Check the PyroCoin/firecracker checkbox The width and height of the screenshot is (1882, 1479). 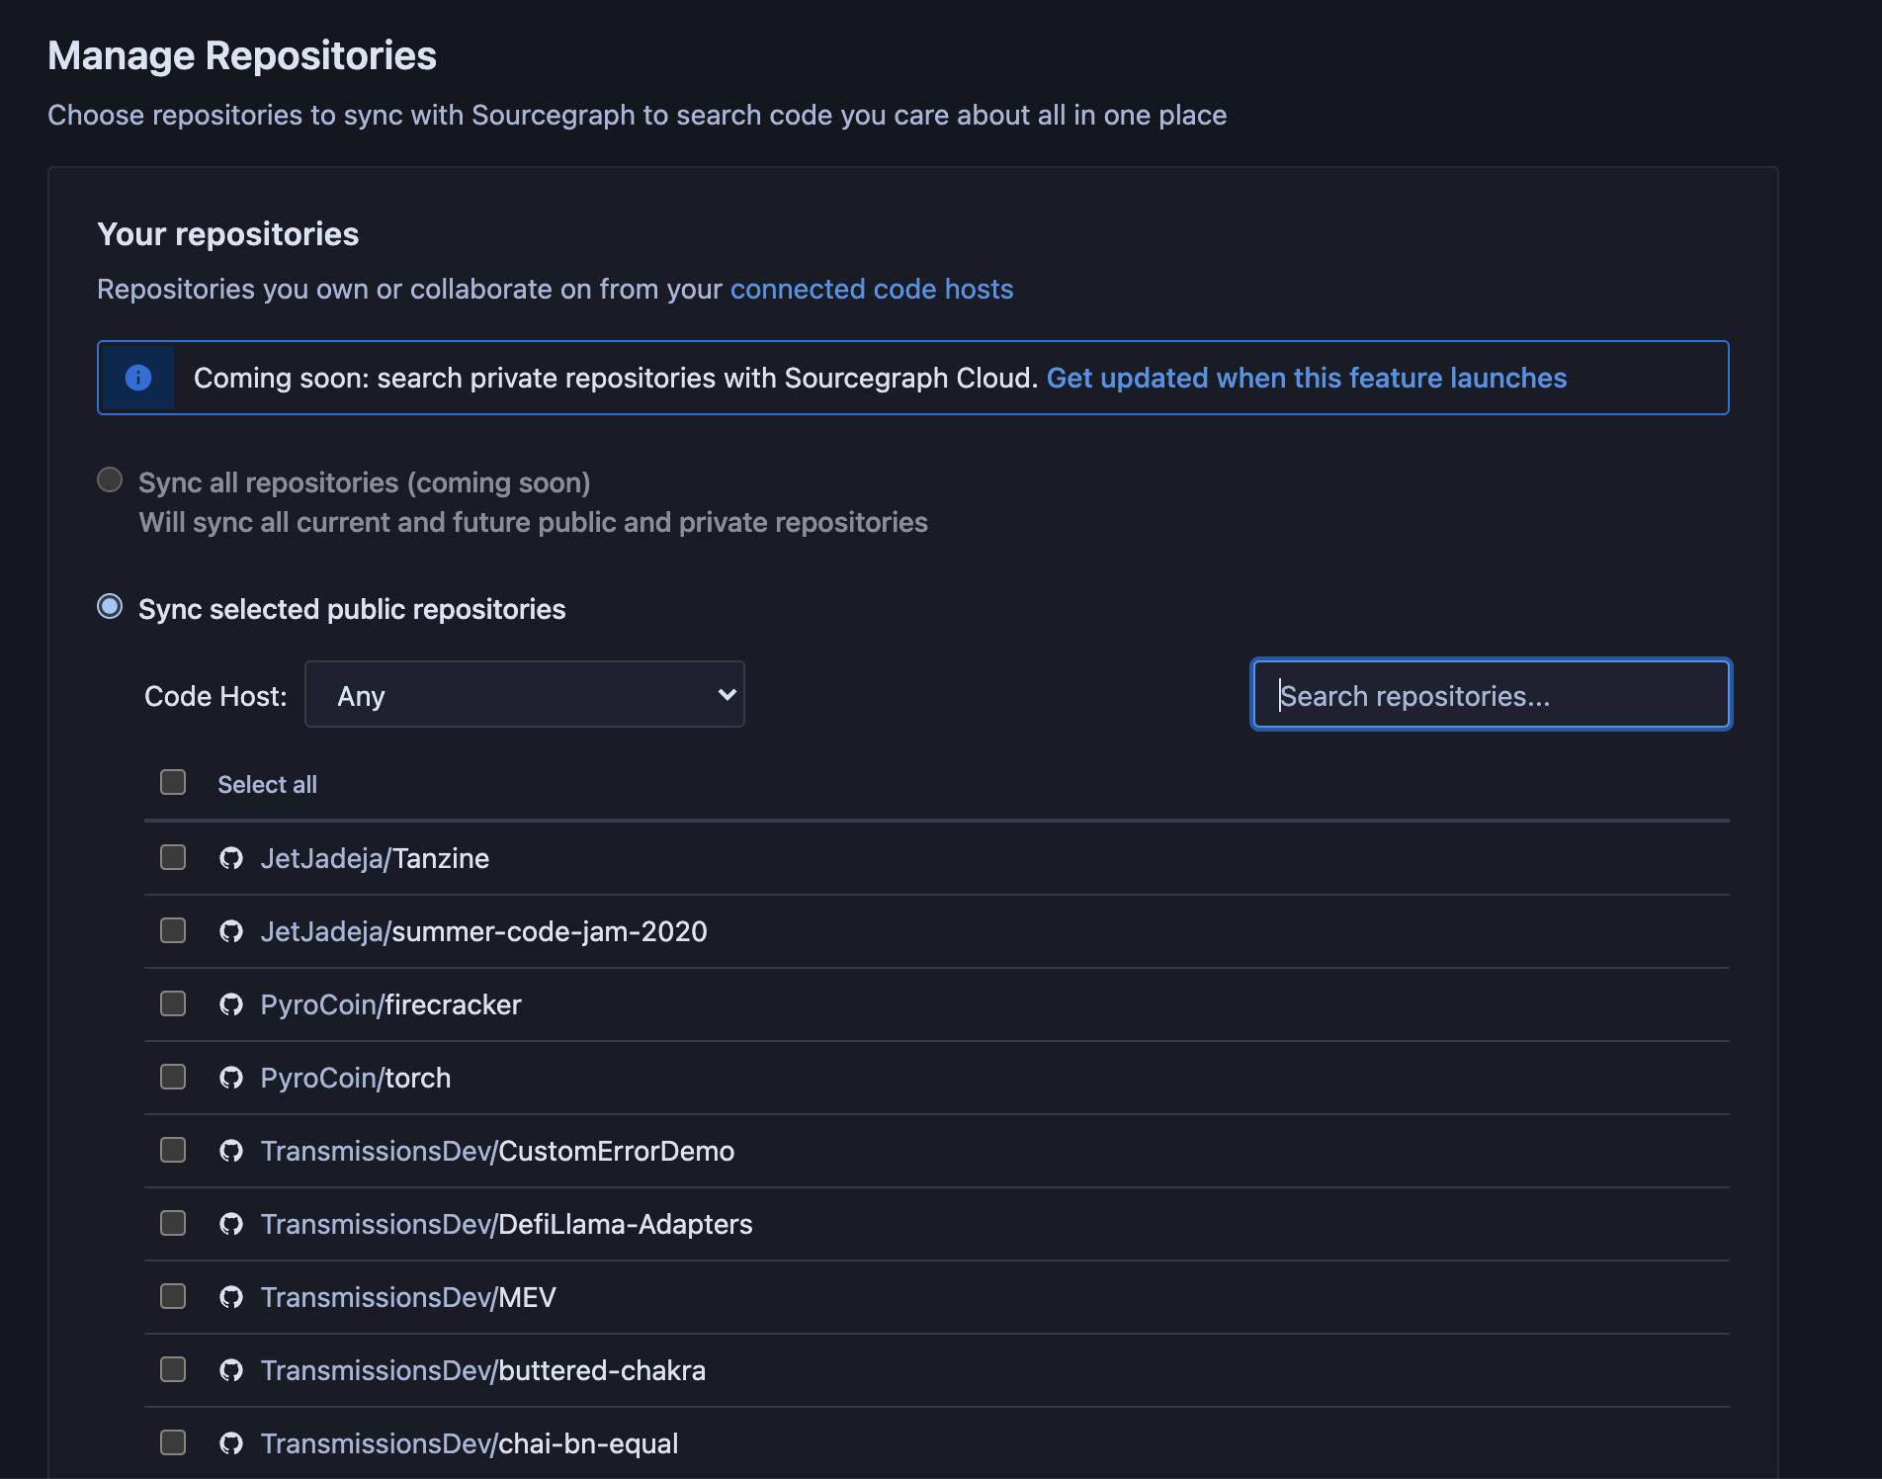pos(173,1003)
